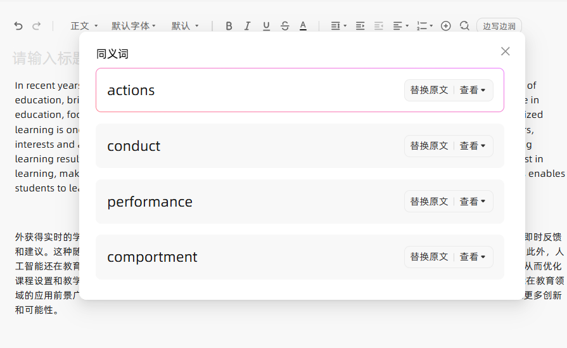Open the text alignment options
The image size is (567, 348).
(400, 26)
